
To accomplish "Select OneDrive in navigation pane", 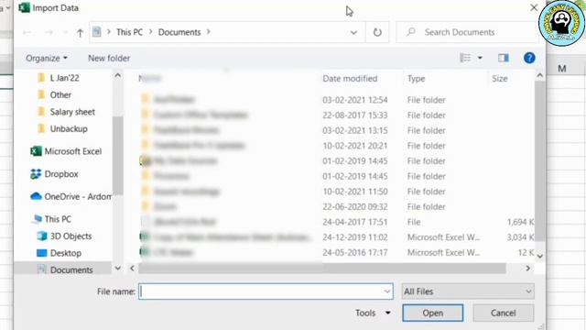I will click(78, 196).
